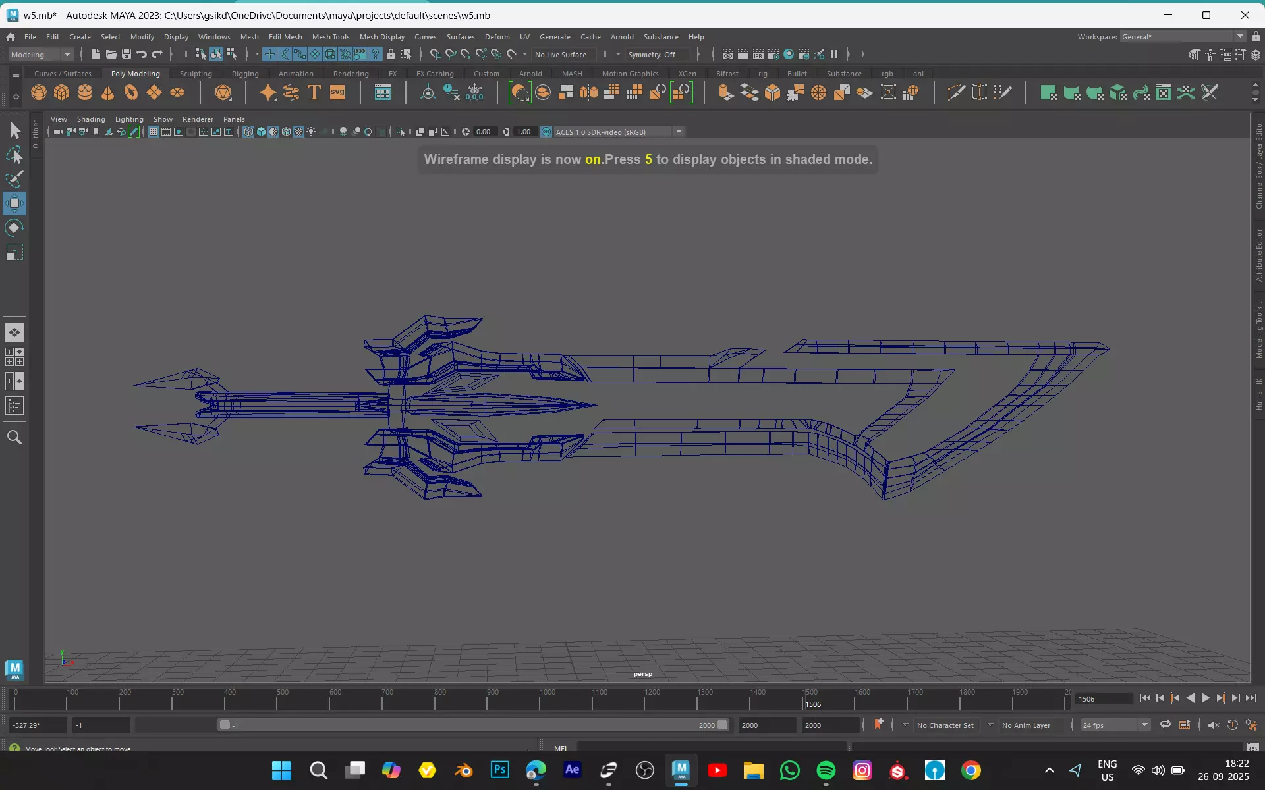Click the Undo icon in the status line
This screenshot has height=790, width=1265.
click(x=142, y=55)
